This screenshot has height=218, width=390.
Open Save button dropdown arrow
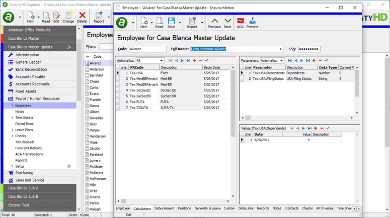click(180, 23)
